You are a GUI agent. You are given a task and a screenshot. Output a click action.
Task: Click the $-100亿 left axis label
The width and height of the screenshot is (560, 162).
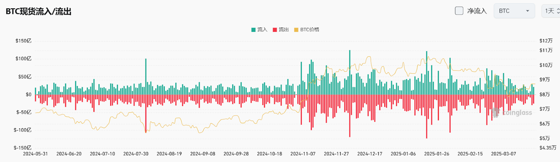click(22, 130)
